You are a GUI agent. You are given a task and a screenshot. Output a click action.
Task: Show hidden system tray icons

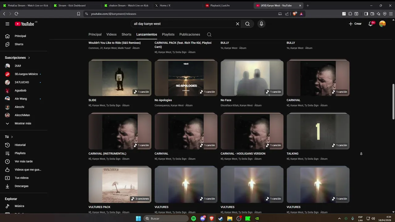pos(339,218)
